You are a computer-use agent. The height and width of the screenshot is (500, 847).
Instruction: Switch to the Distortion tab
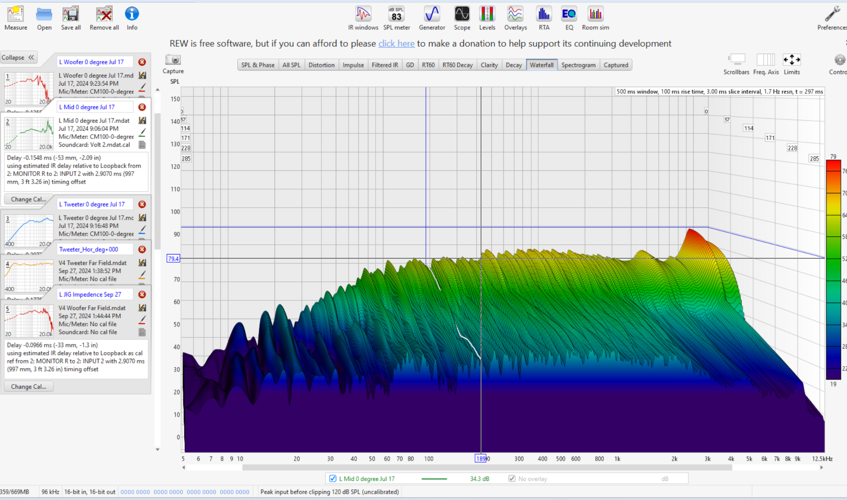tap(321, 65)
